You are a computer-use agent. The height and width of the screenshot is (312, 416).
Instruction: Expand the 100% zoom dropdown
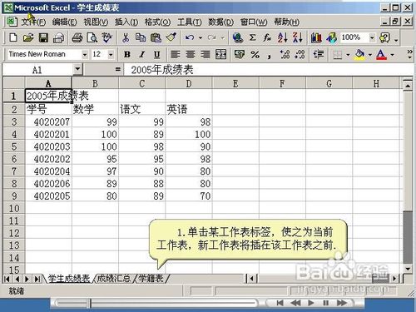pyautogui.click(x=372, y=37)
